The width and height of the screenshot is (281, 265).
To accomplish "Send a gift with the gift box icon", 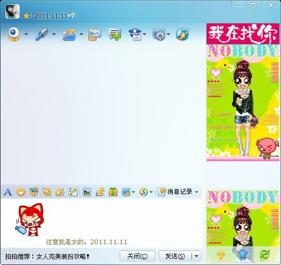I will [x=113, y=192].
